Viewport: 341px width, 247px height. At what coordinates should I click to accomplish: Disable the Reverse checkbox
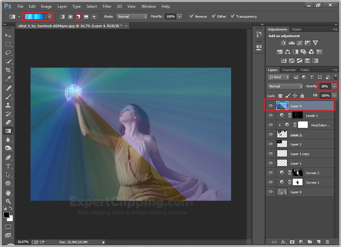191,17
